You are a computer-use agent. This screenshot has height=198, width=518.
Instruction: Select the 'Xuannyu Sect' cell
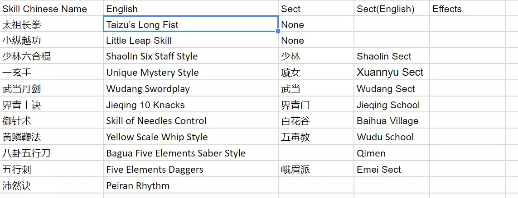[390, 73]
